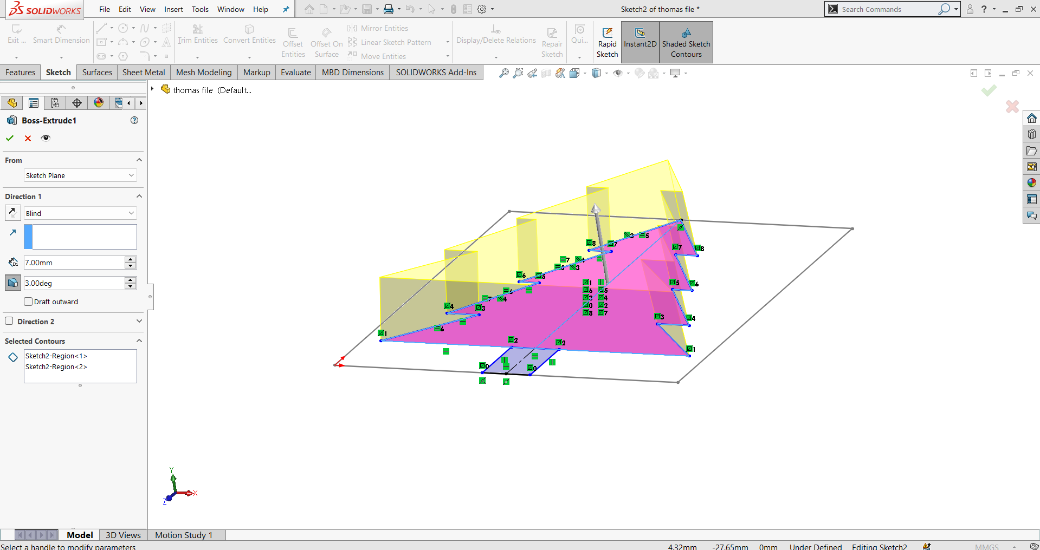
Task: Click the Zoom to Fit icon
Action: click(504, 73)
